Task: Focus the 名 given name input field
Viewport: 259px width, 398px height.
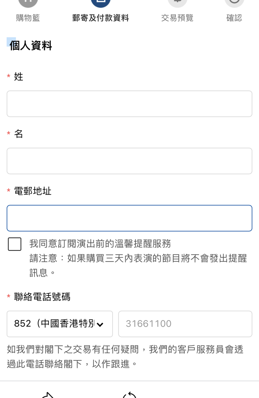Action: 129,161
